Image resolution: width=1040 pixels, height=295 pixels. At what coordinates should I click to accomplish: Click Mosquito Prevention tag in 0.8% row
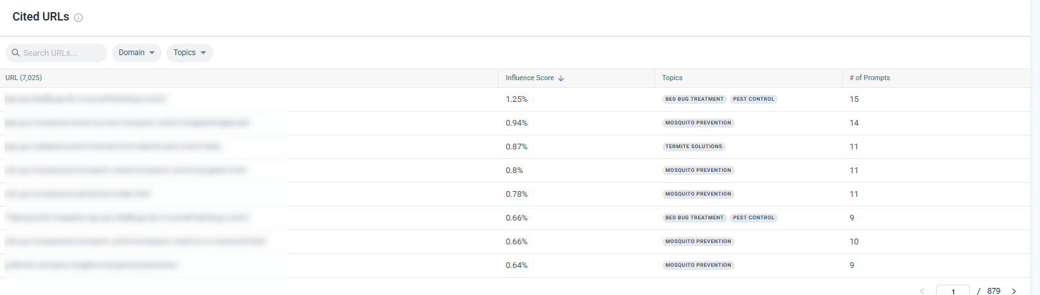coord(698,170)
